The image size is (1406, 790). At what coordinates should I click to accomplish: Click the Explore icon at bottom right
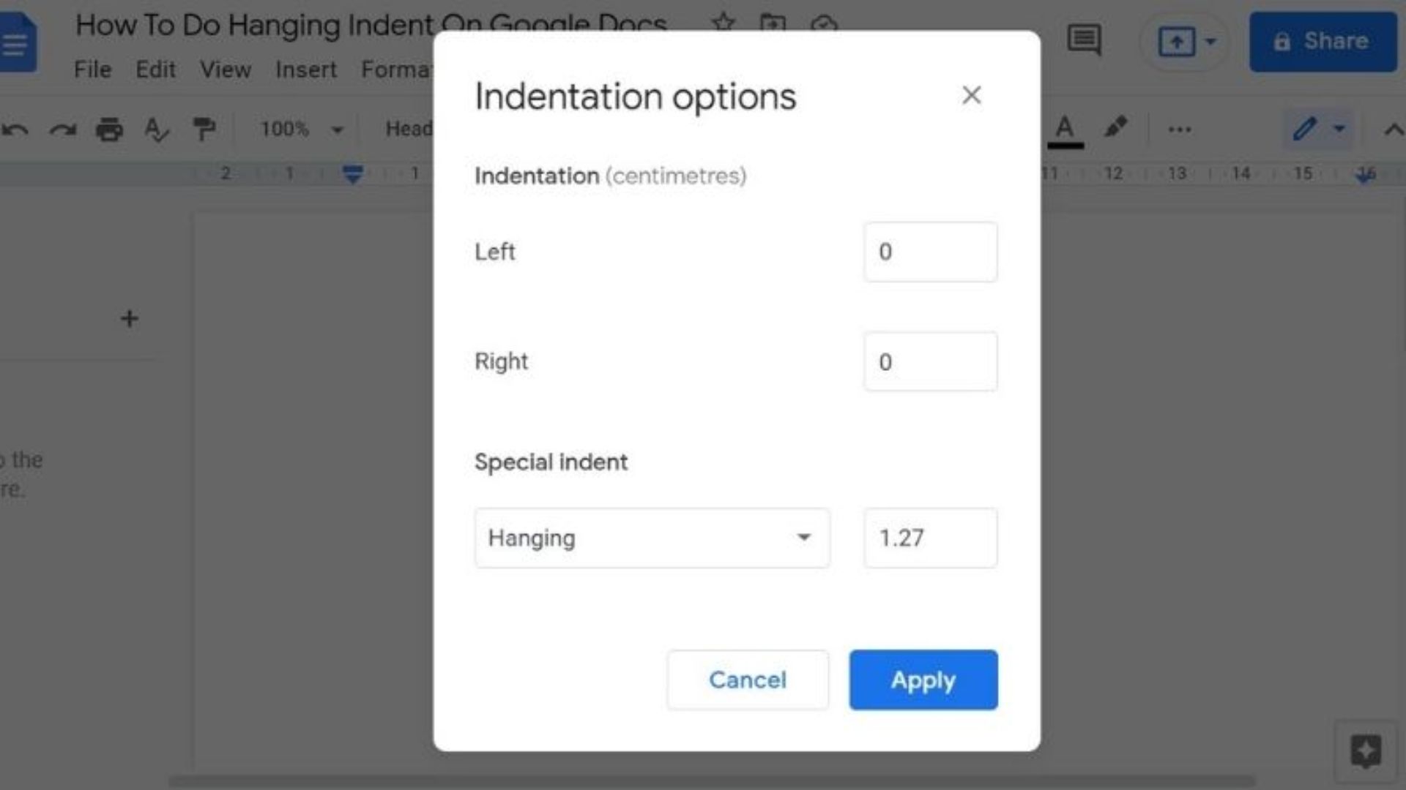tap(1366, 751)
